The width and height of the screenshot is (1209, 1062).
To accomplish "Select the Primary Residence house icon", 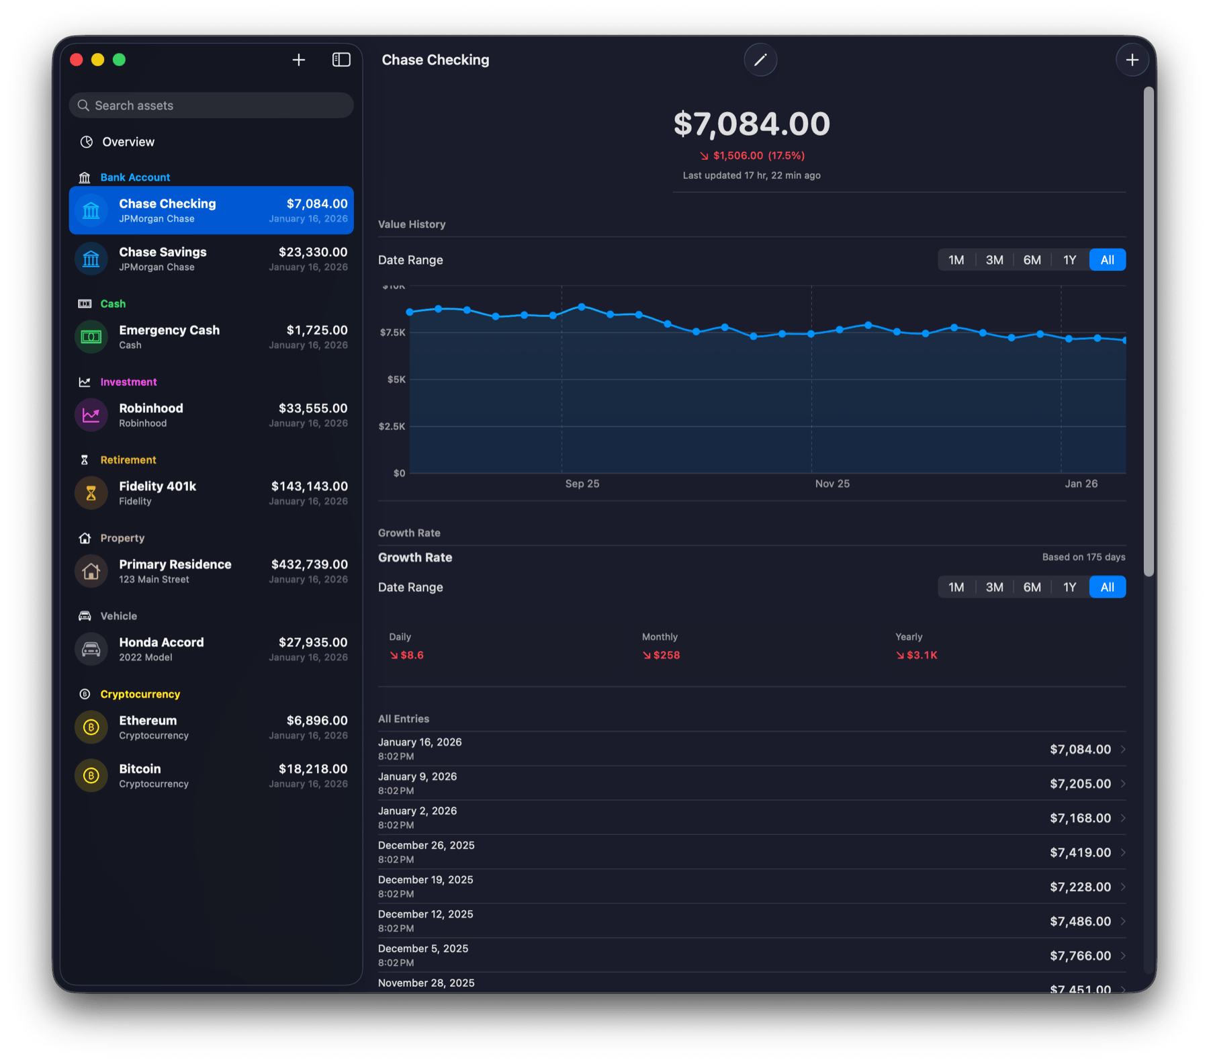I will [91, 570].
